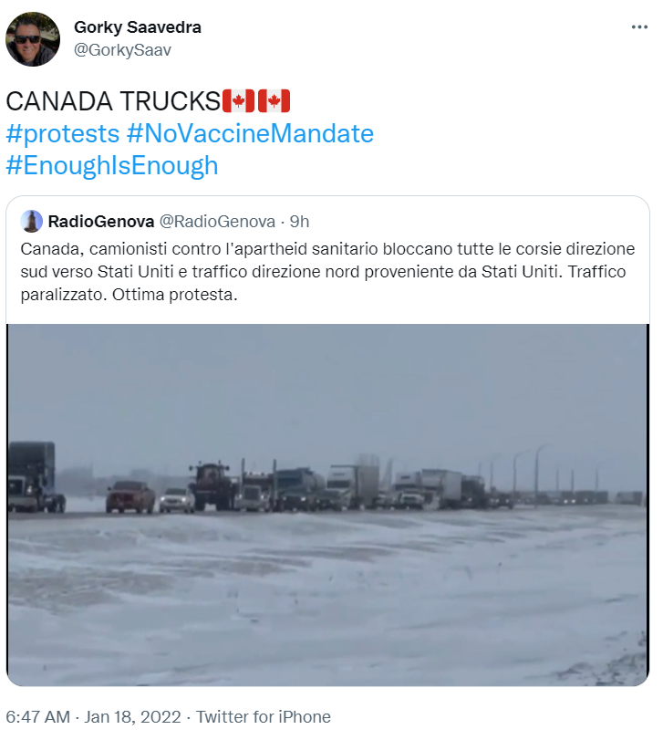Open the #NoVaccineMandate hashtag
663x740 pixels.
[x=250, y=133]
